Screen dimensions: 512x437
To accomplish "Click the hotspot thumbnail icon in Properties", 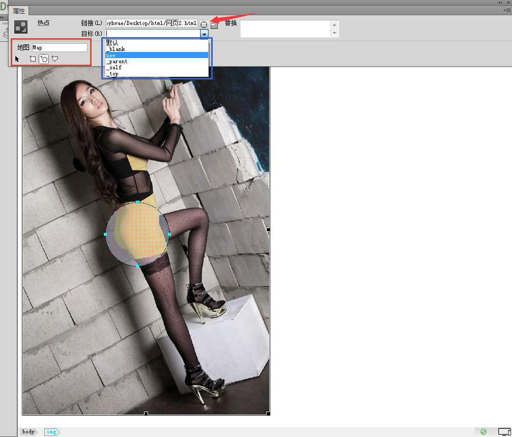I will (20, 26).
